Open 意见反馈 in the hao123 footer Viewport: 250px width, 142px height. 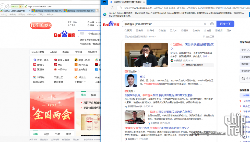pyautogui.click(x=66, y=139)
